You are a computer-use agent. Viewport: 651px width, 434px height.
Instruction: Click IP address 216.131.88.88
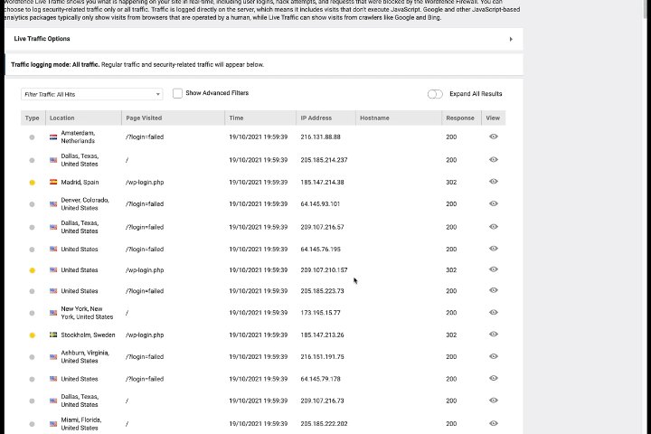320,137
